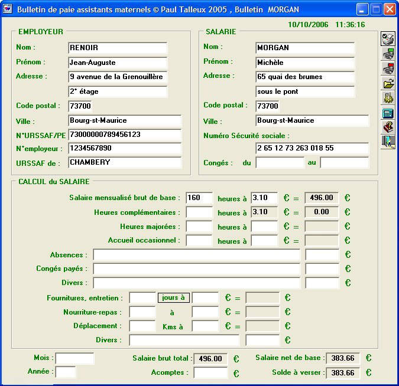Click the application icon in title bar
The width and height of the screenshot is (399, 386).
pyautogui.click(x=8, y=9)
